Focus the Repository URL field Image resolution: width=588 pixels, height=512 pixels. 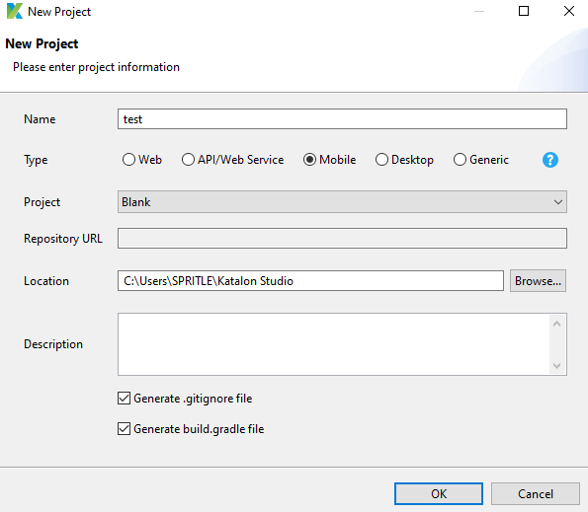pyautogui.click(x=342, y=238)
